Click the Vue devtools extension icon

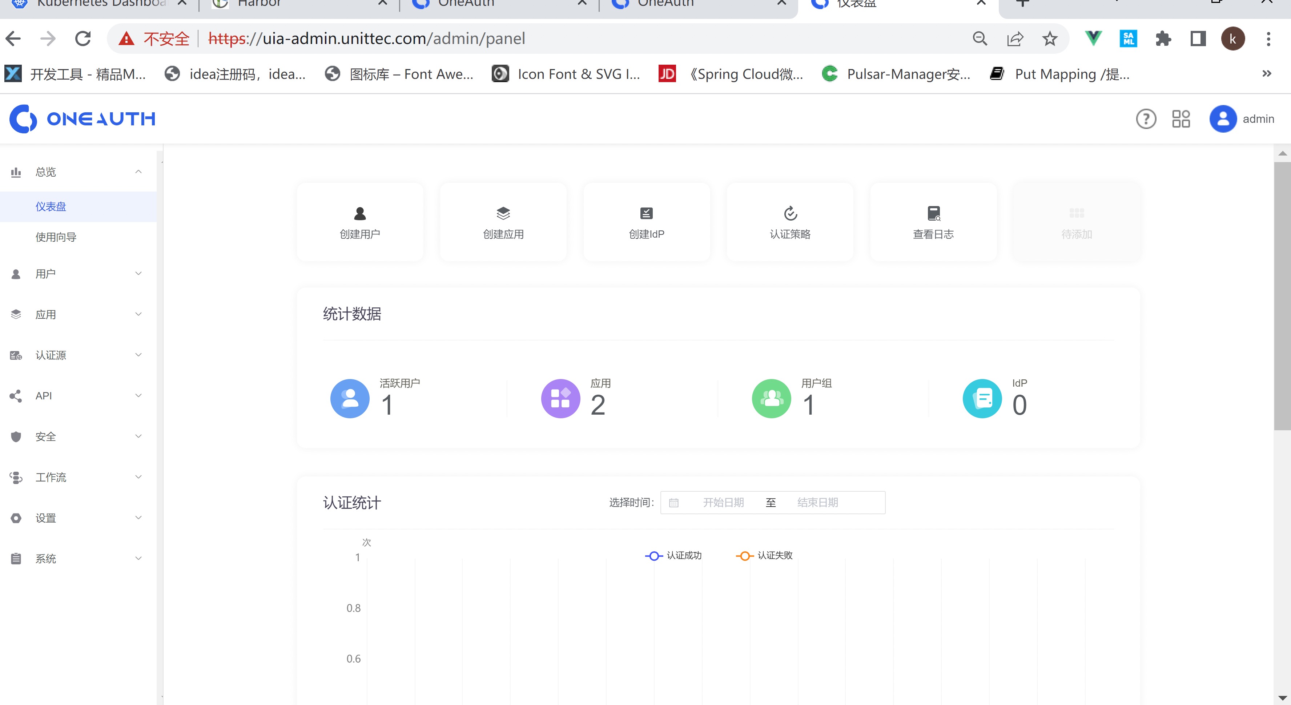pyautogui.click(x=1093, y=39)
